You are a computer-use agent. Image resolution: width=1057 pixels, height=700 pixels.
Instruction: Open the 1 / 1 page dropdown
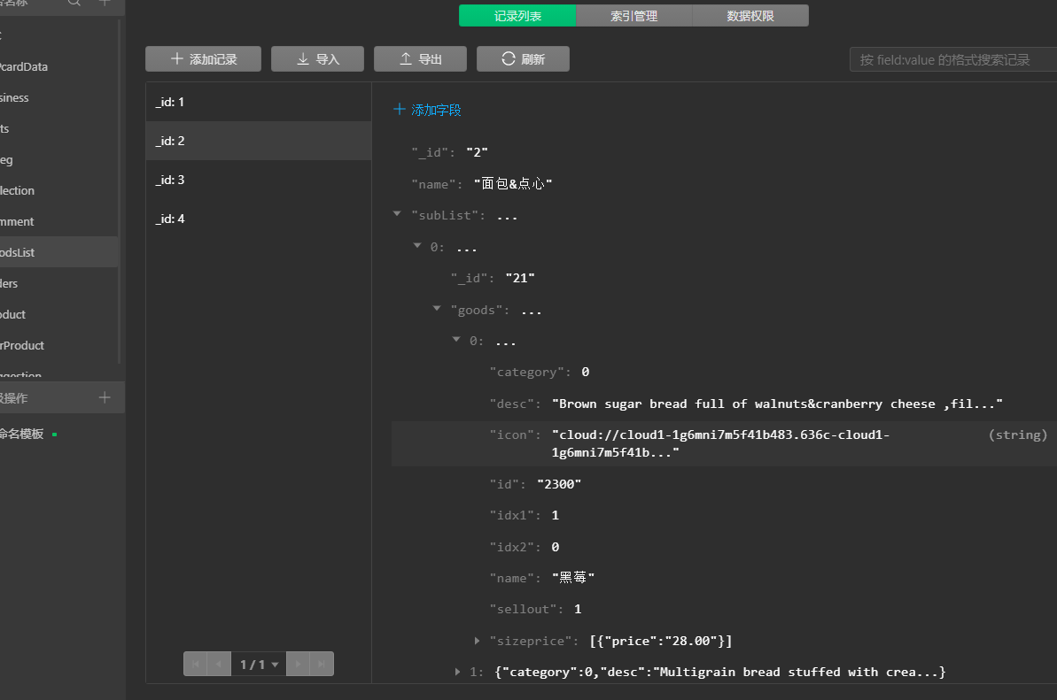(x=259, y=665)
